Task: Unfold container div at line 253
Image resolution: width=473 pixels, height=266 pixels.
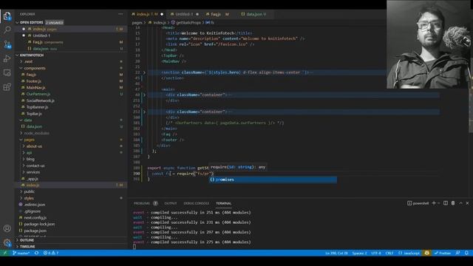Action: [144, 112]
